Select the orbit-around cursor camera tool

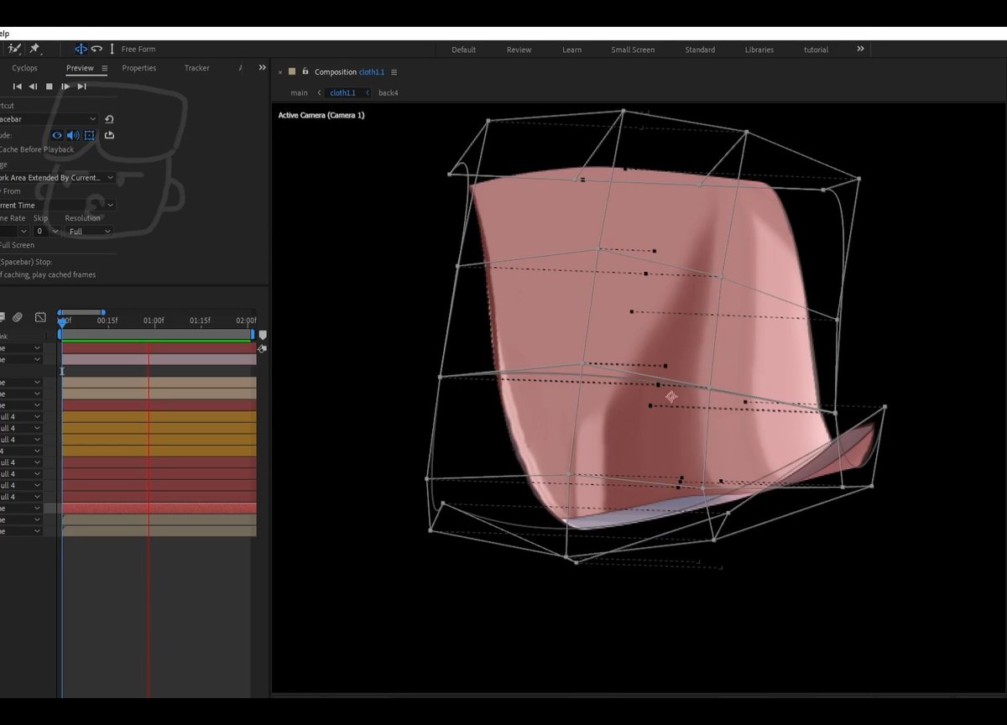(81, 50)
